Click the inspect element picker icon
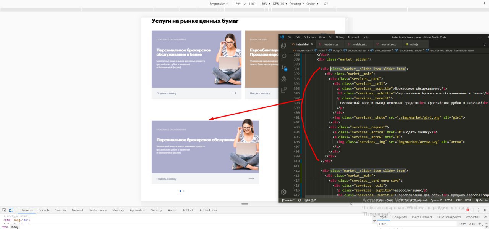 tap(4, 210)
